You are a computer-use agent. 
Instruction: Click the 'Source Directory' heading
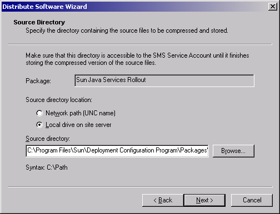pos(39,22)
